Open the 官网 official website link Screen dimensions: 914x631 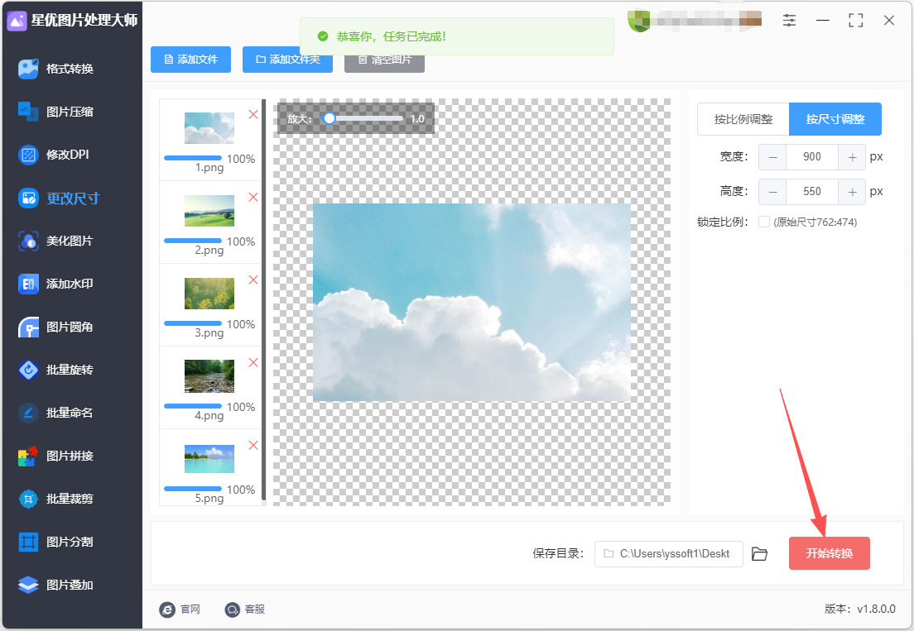pyautogui.click(x=180, y=609)
